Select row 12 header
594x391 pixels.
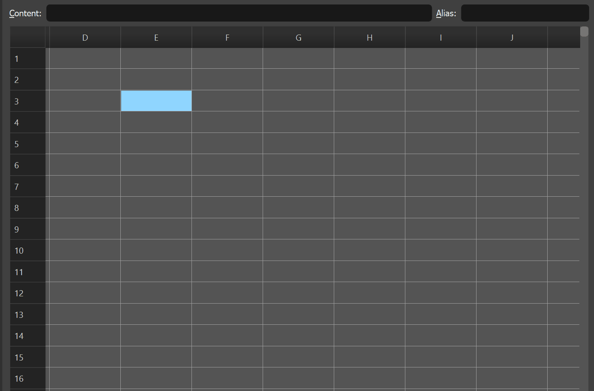(28, 293)
